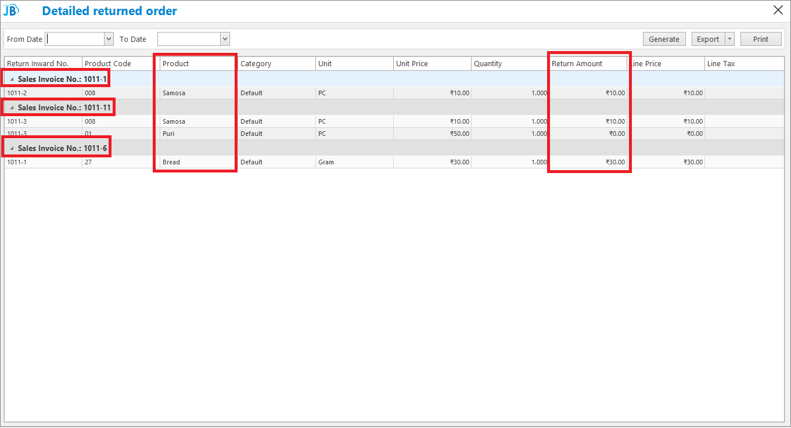Sort by Unit Price column header
791x428 pixels.
coord(432,64)
